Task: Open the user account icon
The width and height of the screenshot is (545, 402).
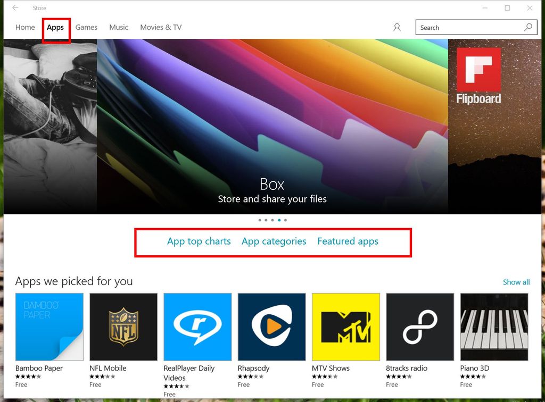Action: [397, 27]
